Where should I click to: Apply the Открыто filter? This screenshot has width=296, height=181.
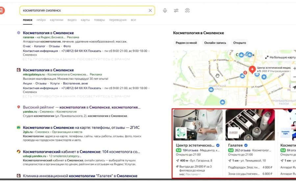pos(239,43)
